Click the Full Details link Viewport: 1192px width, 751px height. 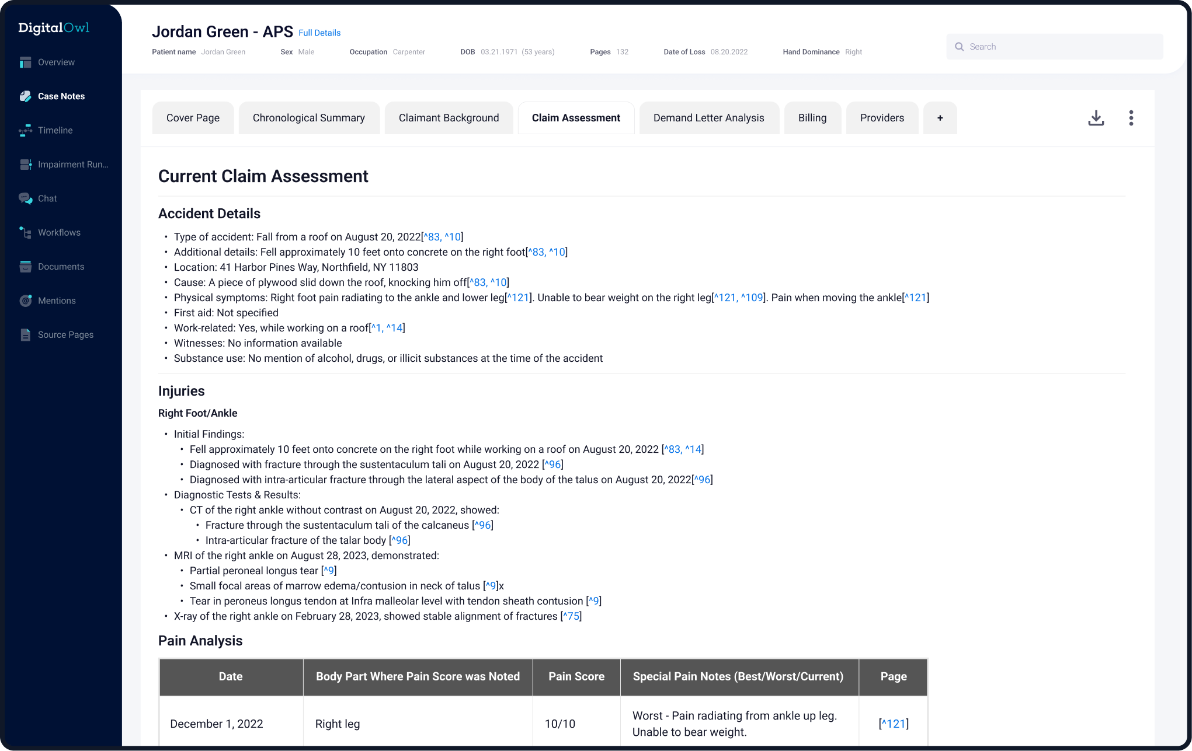coord(319,33)
